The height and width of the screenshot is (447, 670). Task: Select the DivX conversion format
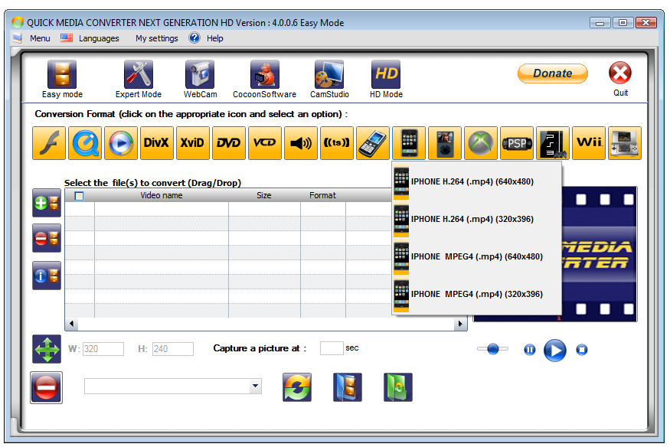157,143
